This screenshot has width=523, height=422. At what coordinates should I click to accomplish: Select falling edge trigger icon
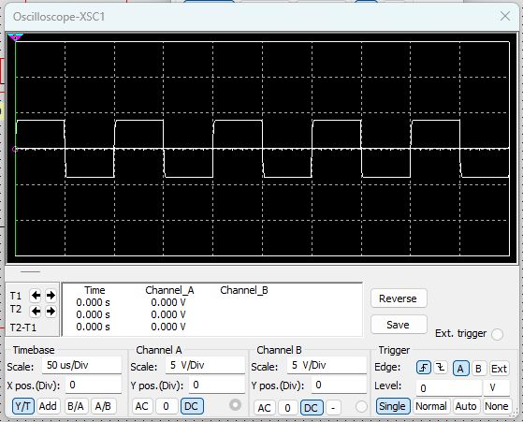(x=441, y=368)
